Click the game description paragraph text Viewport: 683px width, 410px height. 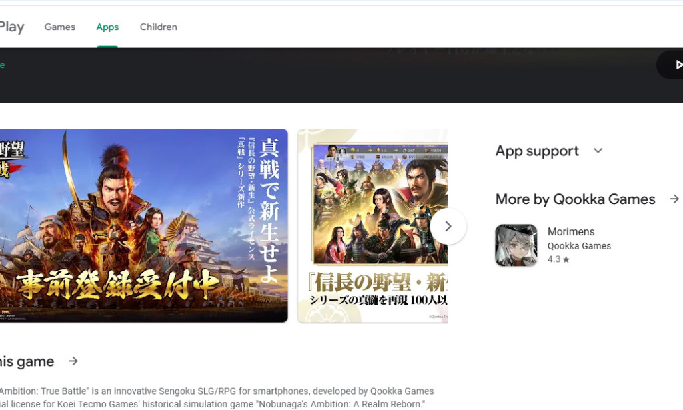point(213,397)
